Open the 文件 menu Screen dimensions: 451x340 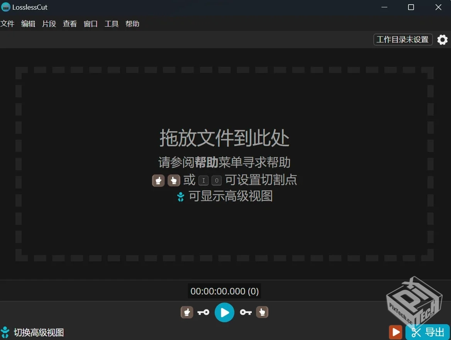point(7,24)
